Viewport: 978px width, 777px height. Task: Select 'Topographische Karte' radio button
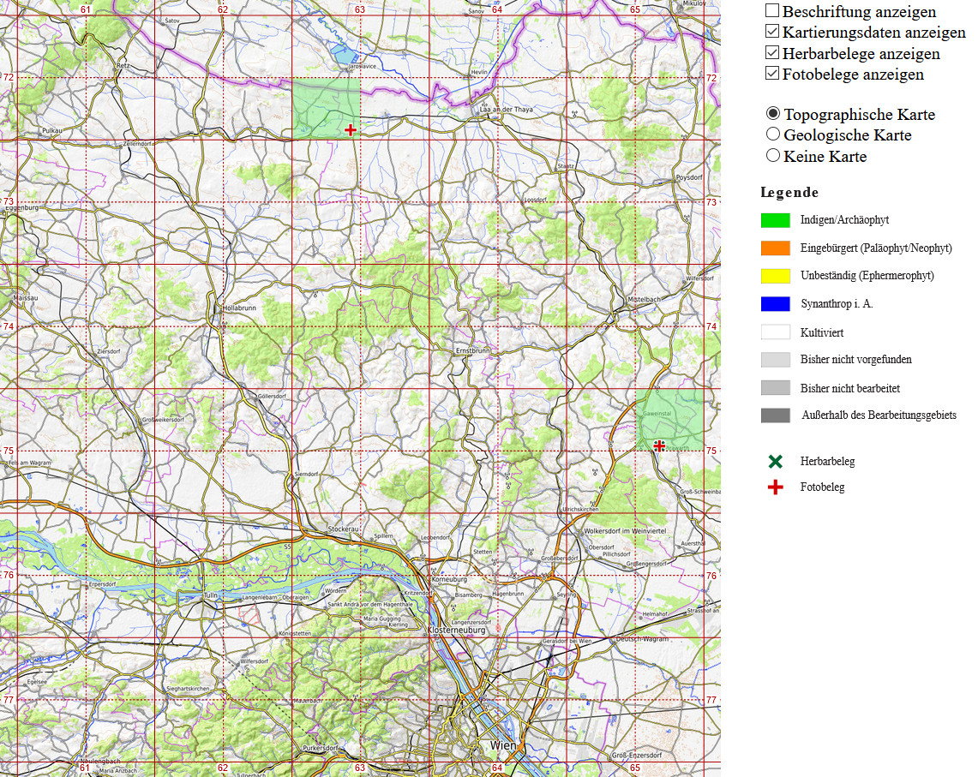coord(773,113)
